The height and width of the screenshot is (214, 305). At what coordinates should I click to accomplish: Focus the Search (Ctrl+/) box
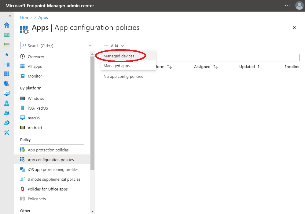(52, 45)
